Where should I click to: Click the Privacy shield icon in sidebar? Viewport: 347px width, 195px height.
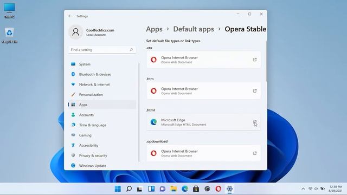(x=73, y=155)
